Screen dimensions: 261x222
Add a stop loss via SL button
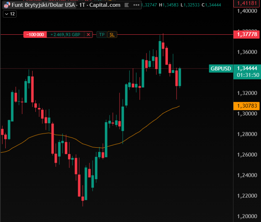tap(112, 35)
